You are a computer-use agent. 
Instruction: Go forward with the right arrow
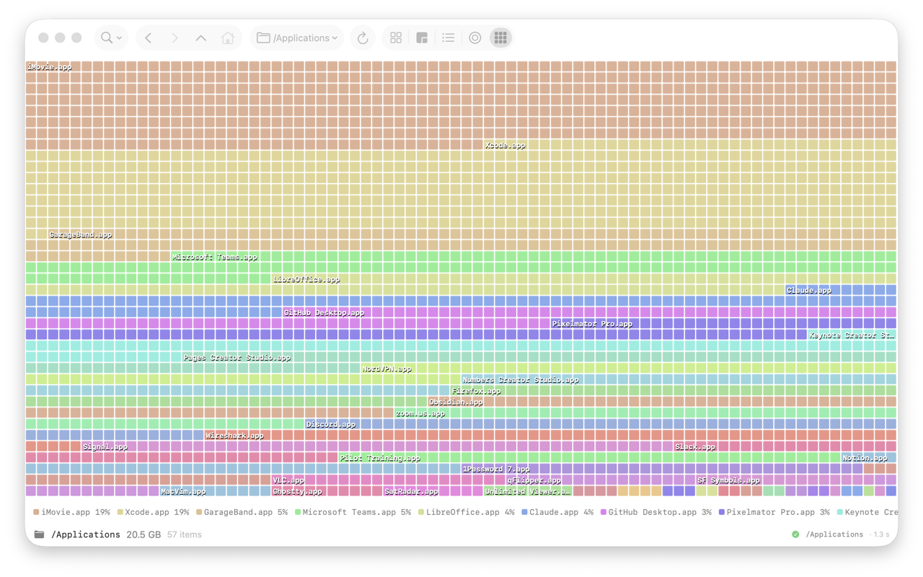pos(175,38)
